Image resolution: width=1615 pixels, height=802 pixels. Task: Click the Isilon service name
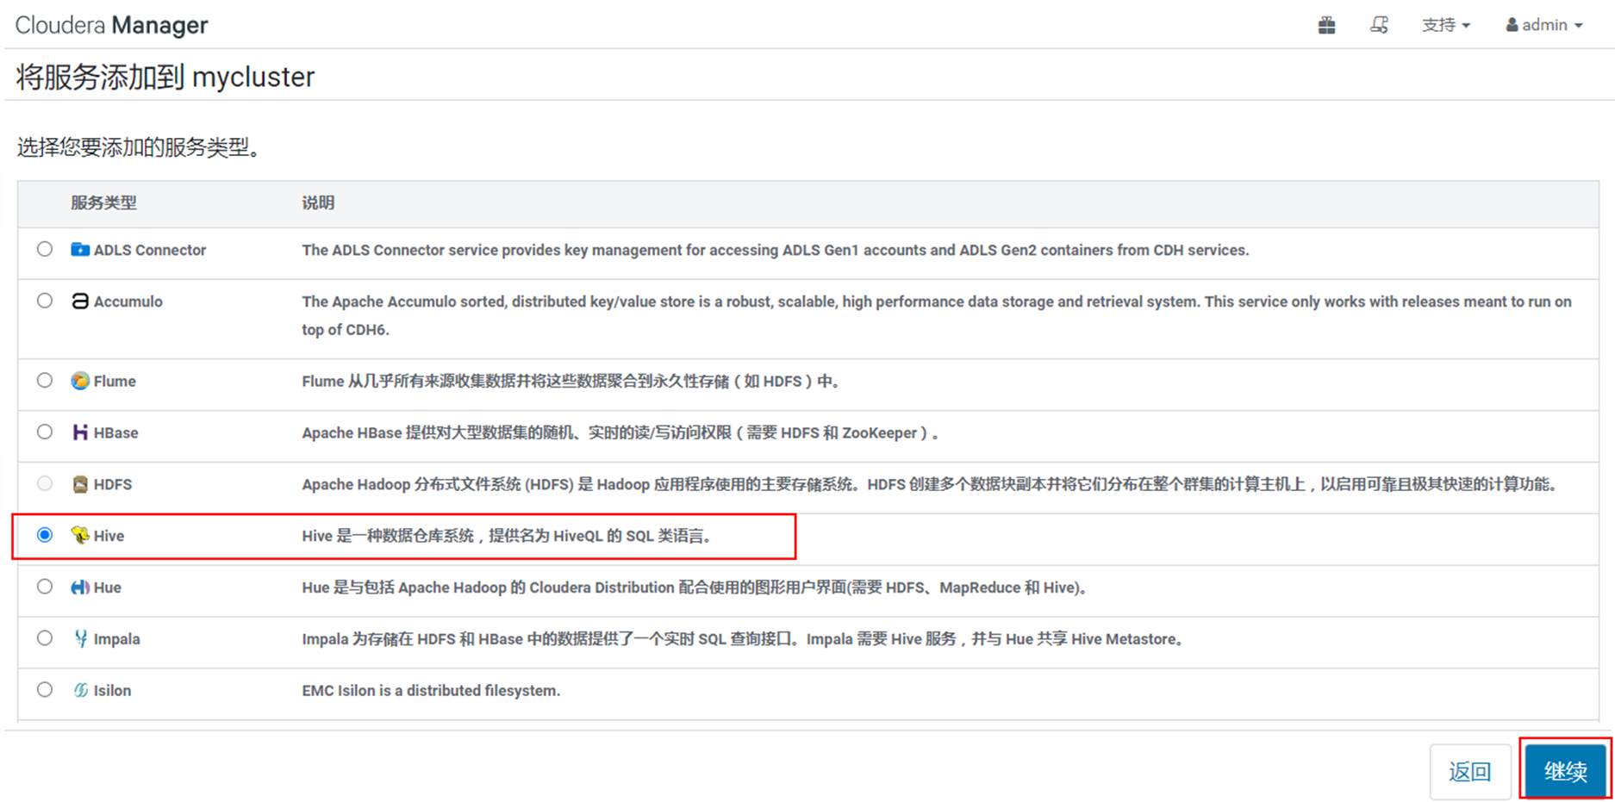[113, 691]
